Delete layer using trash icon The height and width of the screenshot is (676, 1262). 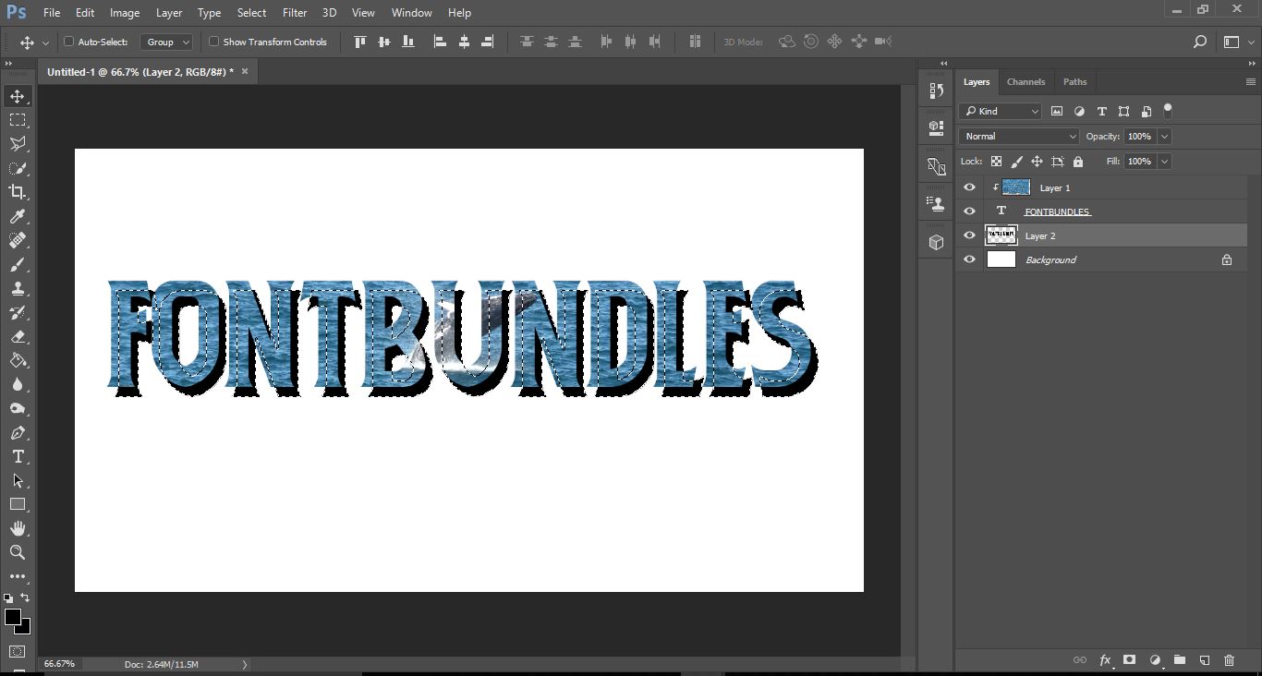1229,659
